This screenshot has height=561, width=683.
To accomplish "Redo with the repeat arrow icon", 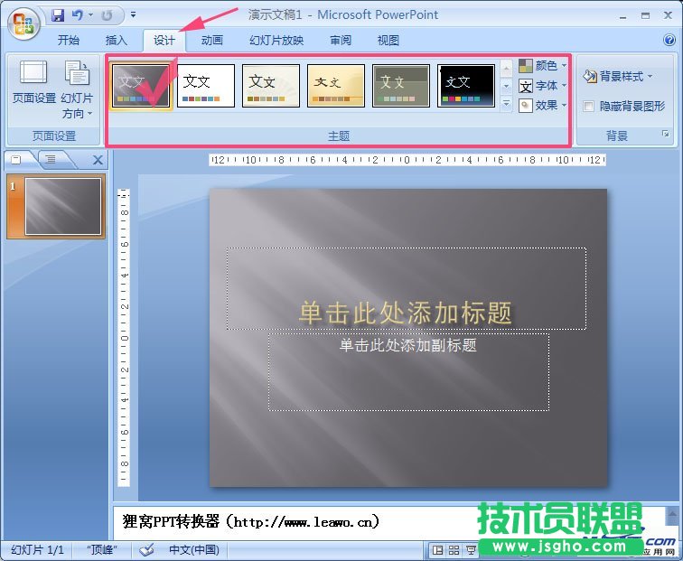I will pyautogui.click(x=107, y=15).
